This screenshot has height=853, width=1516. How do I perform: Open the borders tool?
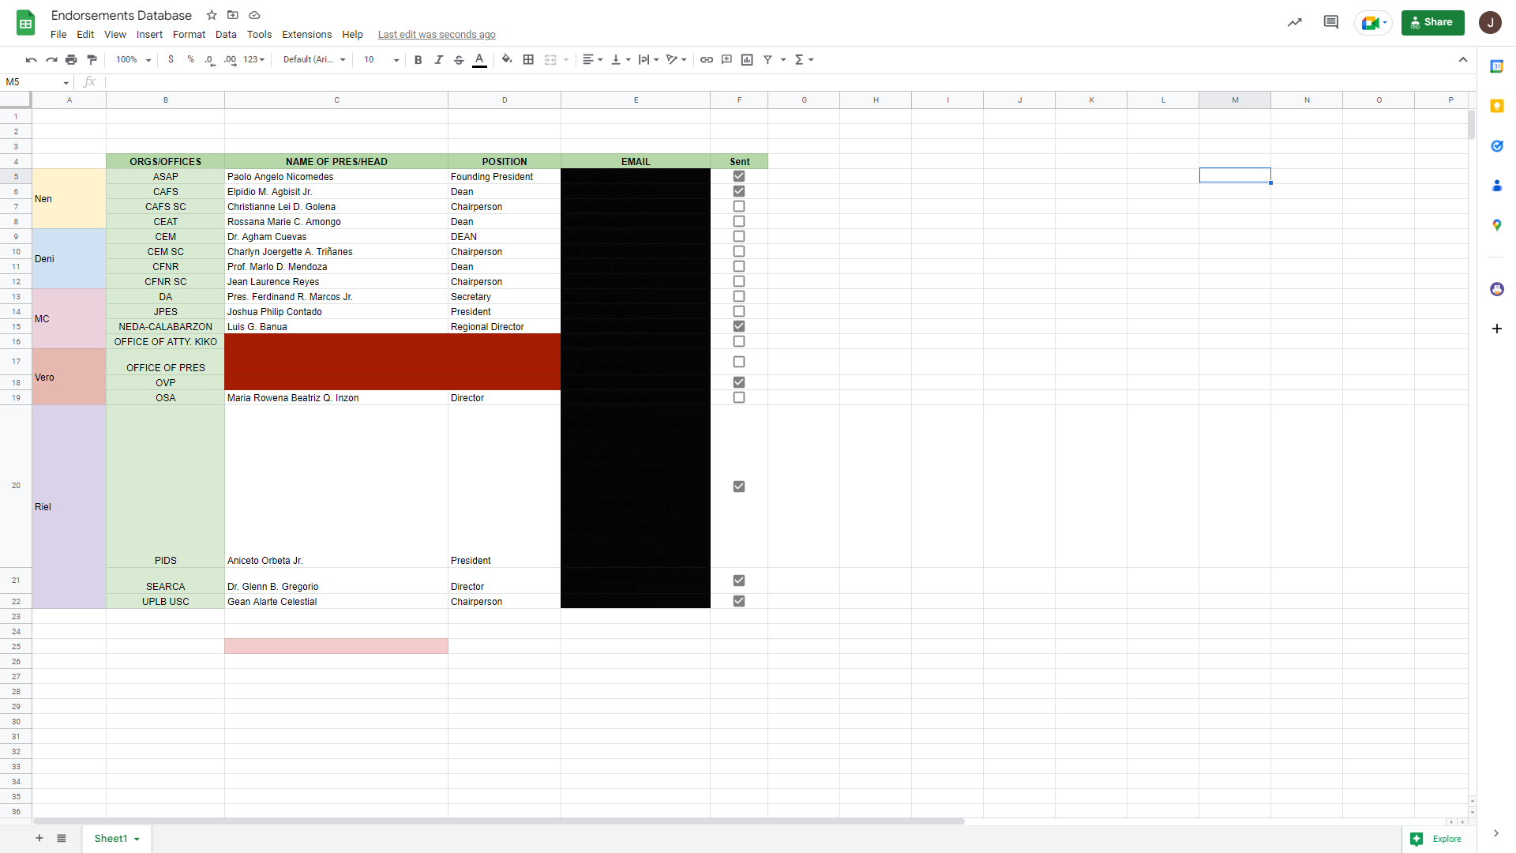click(528, 59)
